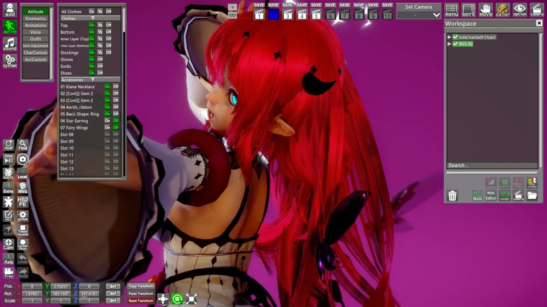Uncheck IRYS (R) visibility checkbox
This screenshot has height=307, width=547.
tap(455, 44)
